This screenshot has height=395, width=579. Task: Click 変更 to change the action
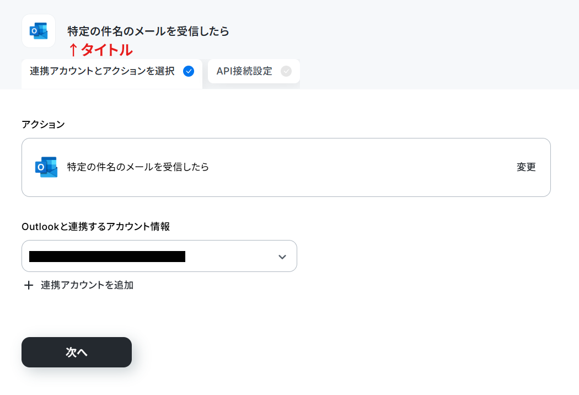click(x=526, y=167)
